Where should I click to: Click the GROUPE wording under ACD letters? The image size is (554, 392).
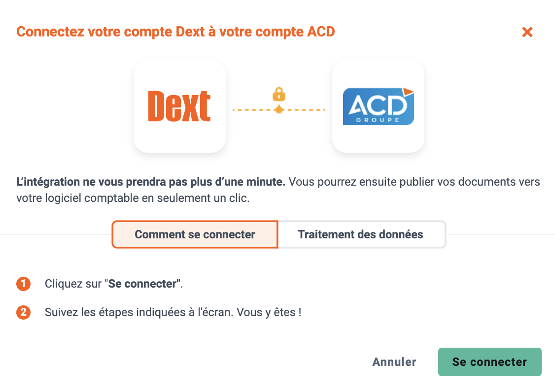point(378,120)
